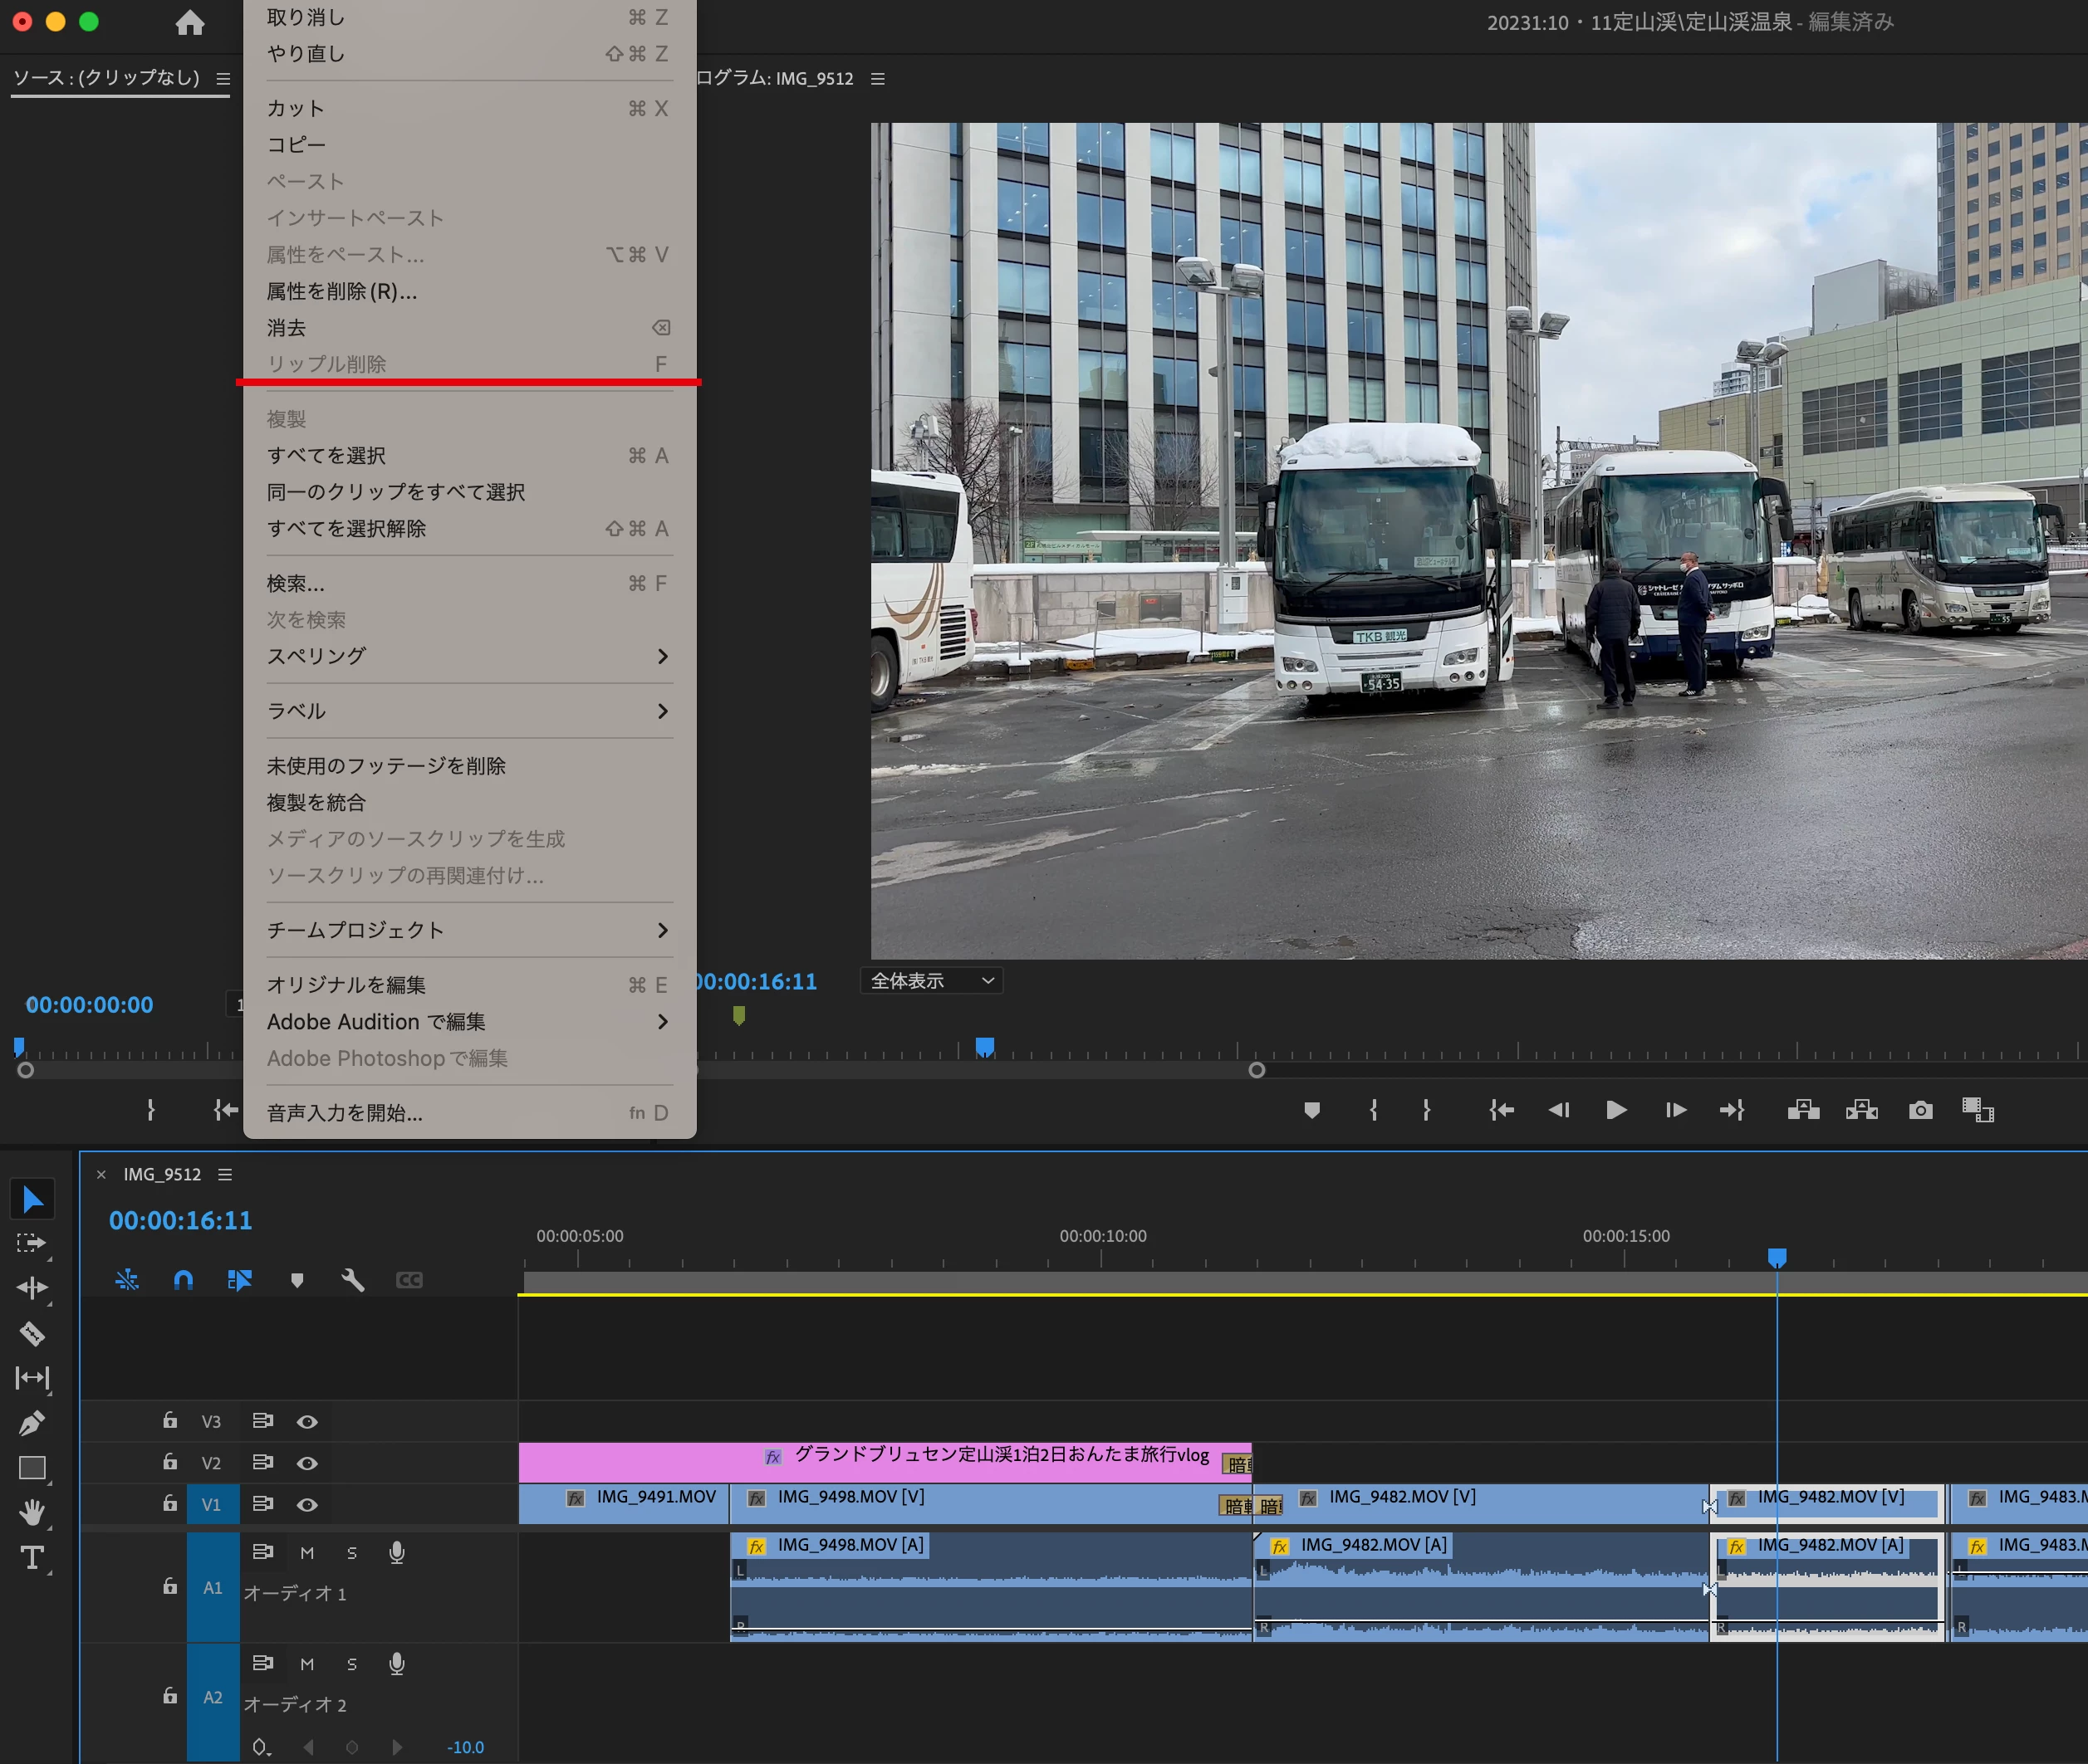Open the 全体表示 zoom level dropdown
The image size is (2088, 1764).
pyautogui.click(x=931, y=981)
